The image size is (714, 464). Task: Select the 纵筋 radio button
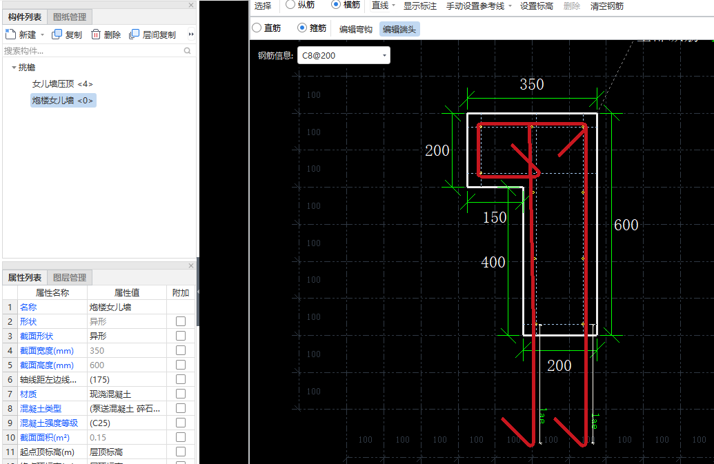coord(290,5)
